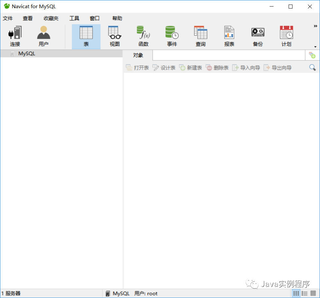
Task: Switch to list view mode
Action: click(x=305, y=293)
